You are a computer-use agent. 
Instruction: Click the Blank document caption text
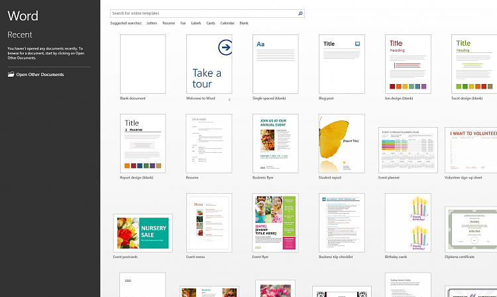click(x=133, y=99)
